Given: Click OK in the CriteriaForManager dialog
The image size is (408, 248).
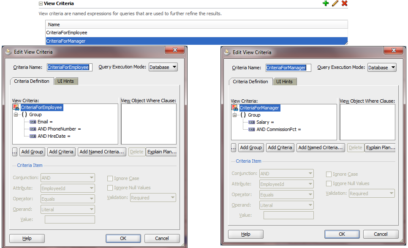Looking at the screenshot, I should click(x=342, y=234).
